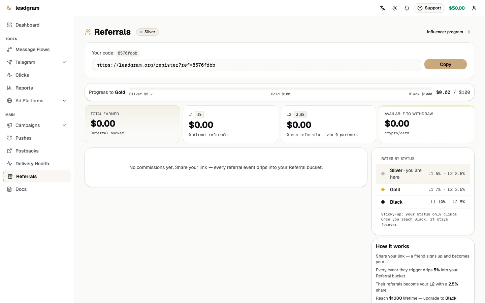Viewport: 485px width, 303px height.
Task: Expand the Campaigns submenu chevron
Action: [64, 125]
